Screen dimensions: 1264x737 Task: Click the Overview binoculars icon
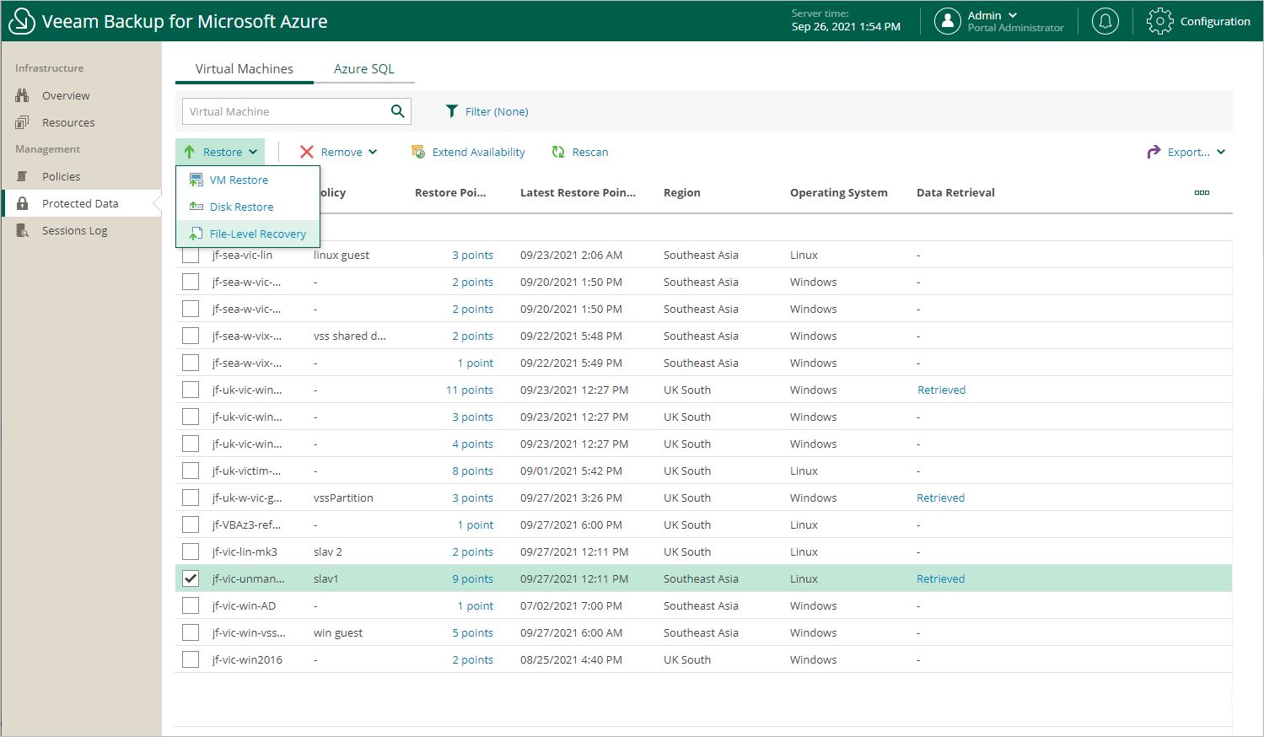(x=23, y=95)
